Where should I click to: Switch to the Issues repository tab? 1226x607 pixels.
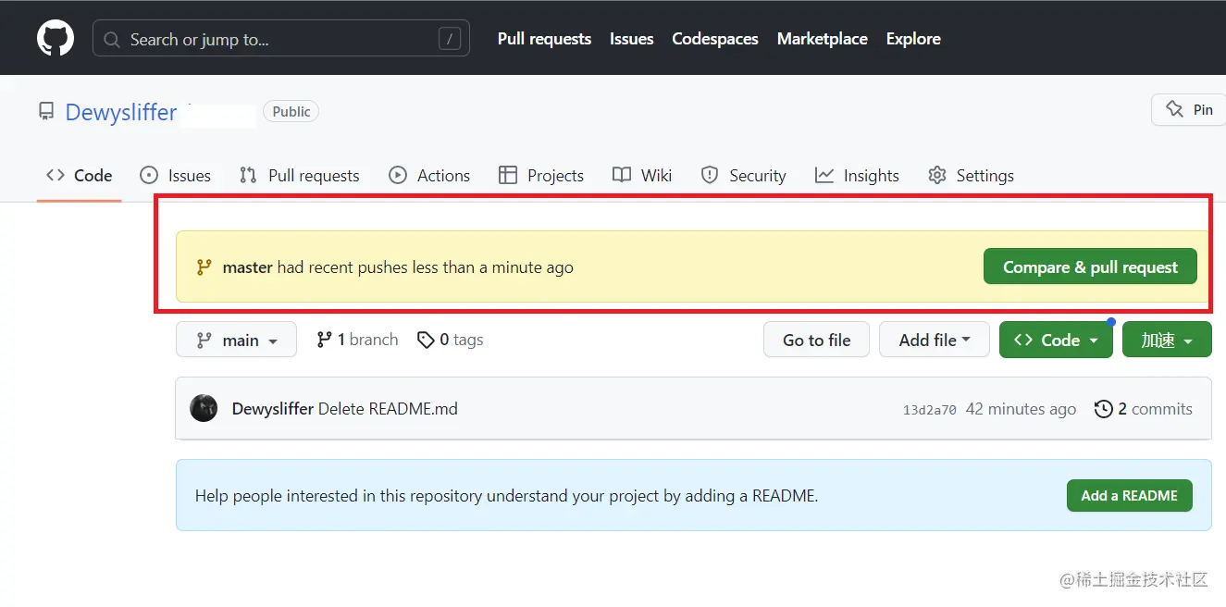coord(176,176)
